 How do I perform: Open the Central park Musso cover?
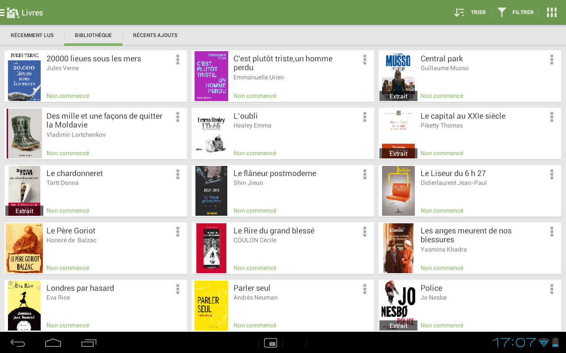(398, 76)
